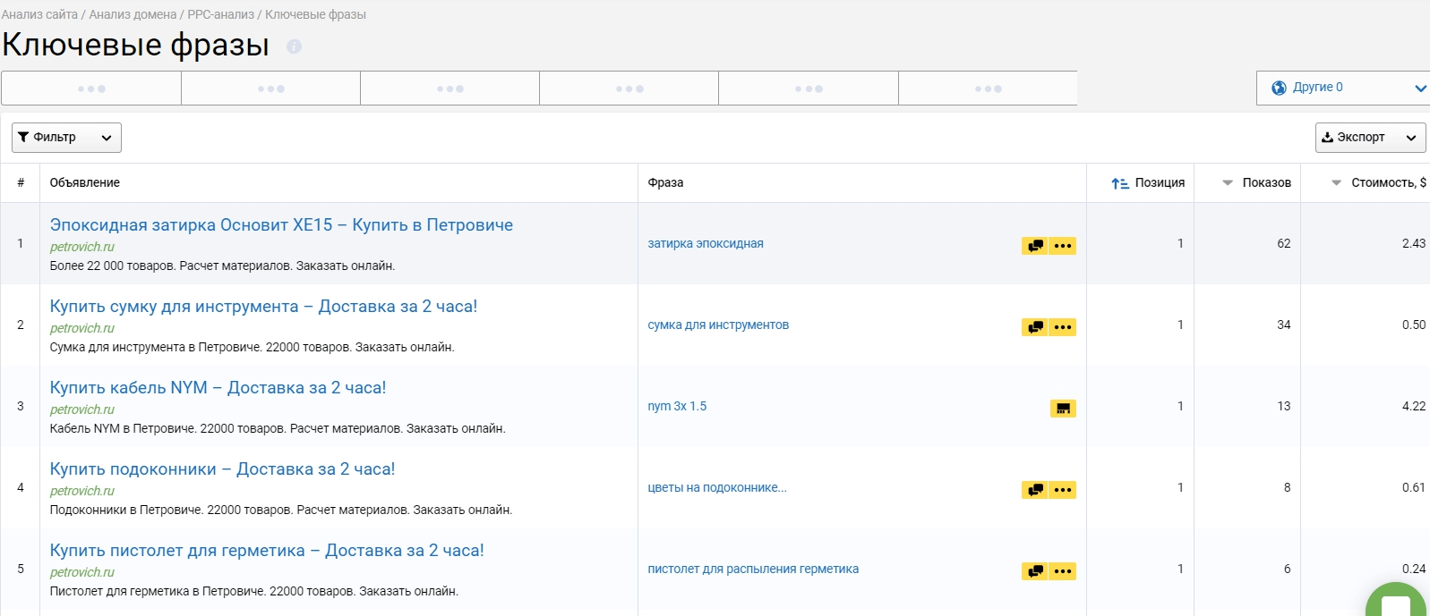This screenshot has height=616, width=1430.
Task: Open the ad Купить подоконники
Action: [x=222, y=469]
